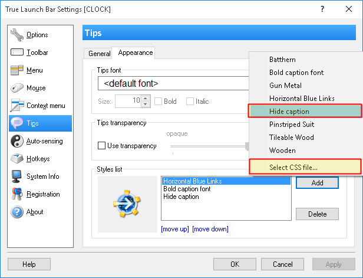The image size is (363, 278).
Task: Open the Menu settings icon
Action: pos(17,70)
